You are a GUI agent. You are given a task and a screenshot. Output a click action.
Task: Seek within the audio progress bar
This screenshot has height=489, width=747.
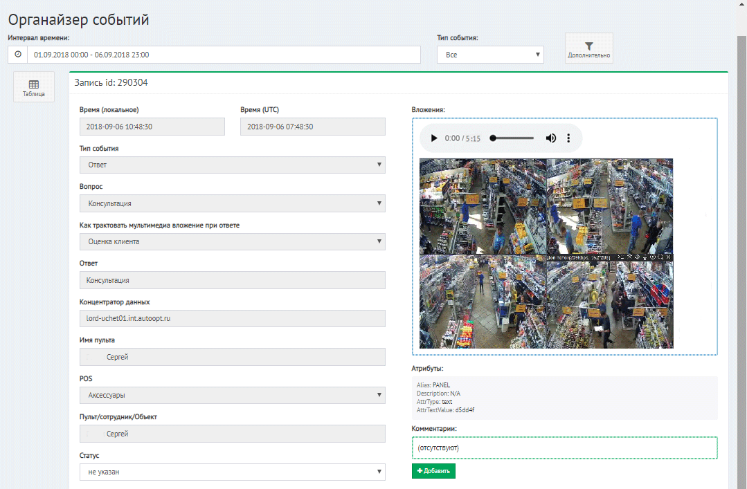[x=512, y=138]
